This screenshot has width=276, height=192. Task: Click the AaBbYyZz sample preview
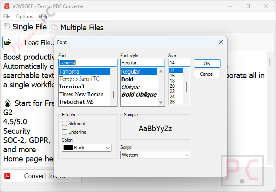pyautogui.click(x=155, y=128)
